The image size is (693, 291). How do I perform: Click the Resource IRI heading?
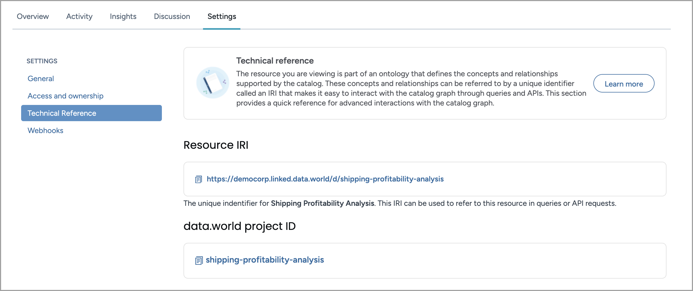[216, 145]
